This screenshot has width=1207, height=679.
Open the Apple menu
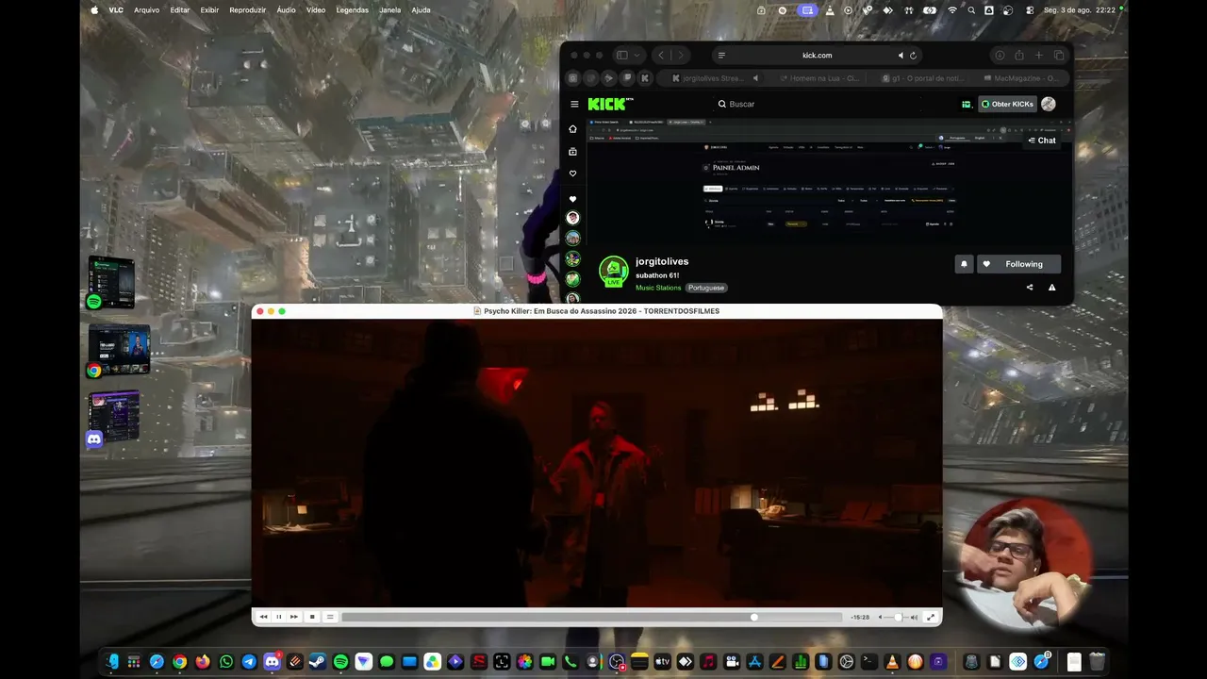pos(94,10)
